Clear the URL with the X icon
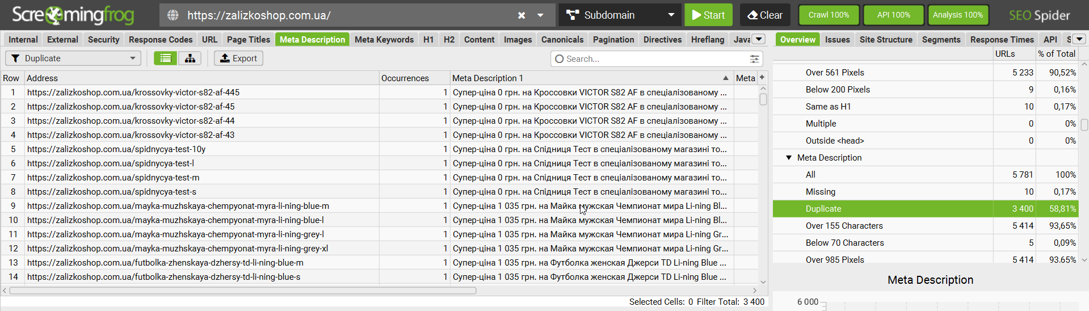The image size is (1089, 311). click(x=522, y=15)
